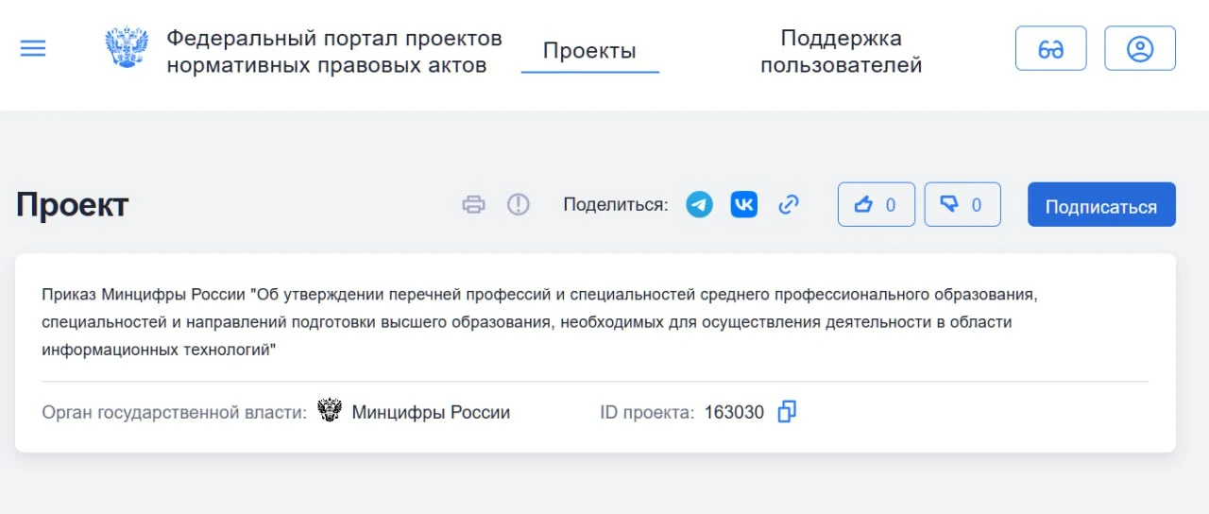Enable visually impaired mode glasses button

tap(1050, 48)
